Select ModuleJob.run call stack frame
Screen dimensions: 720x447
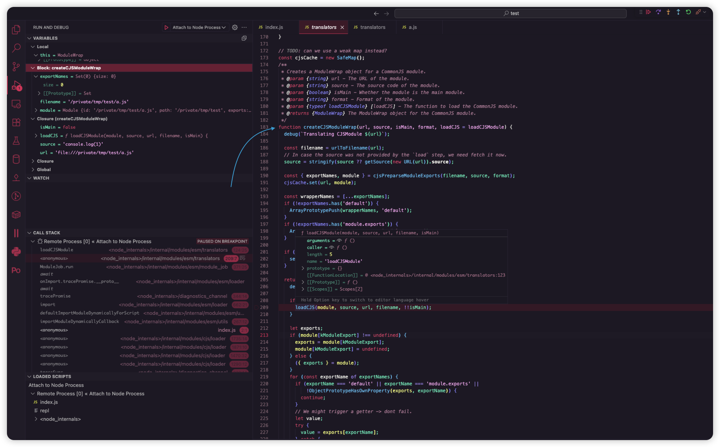point(139,267)
